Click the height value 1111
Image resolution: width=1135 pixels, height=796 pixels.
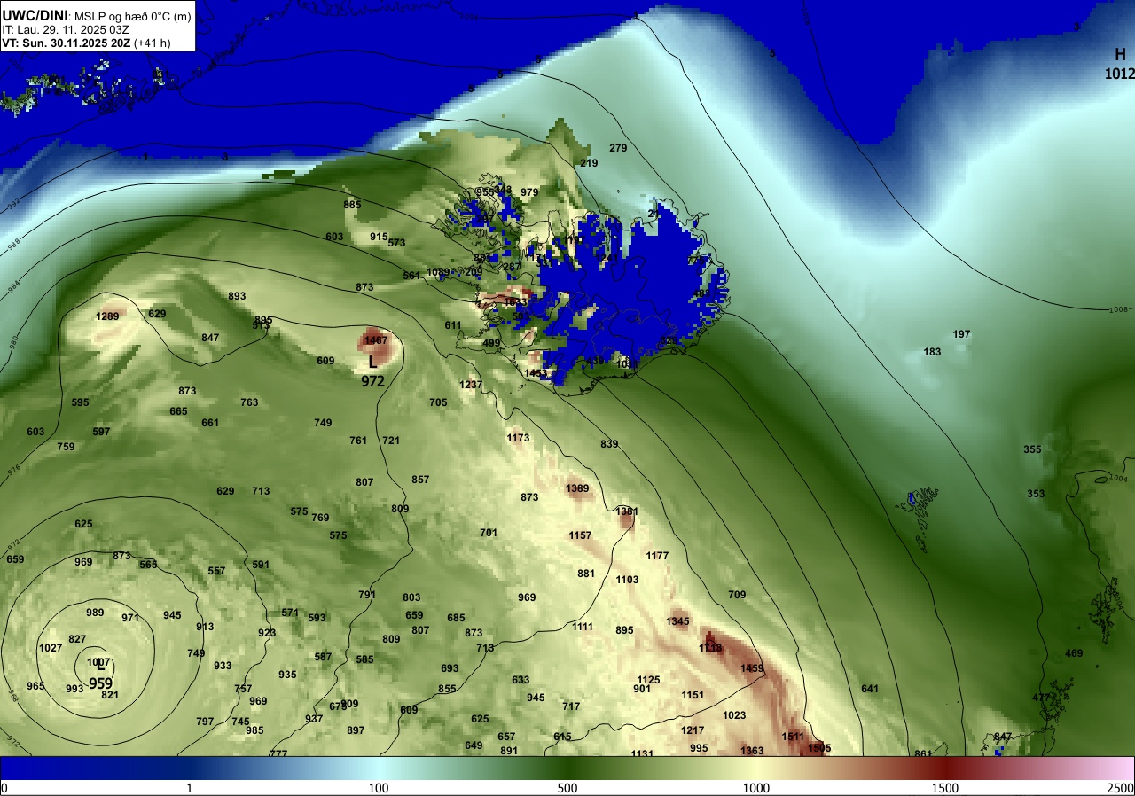tap(583, 627)
